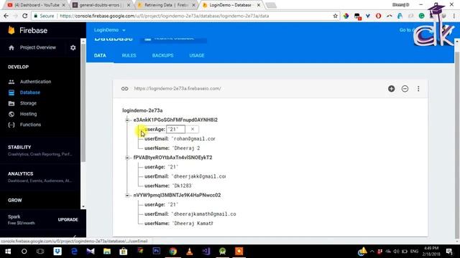460x258 pixels.
Task: Switch to BACKUPS tab
Action: click(x=163, y=55)
